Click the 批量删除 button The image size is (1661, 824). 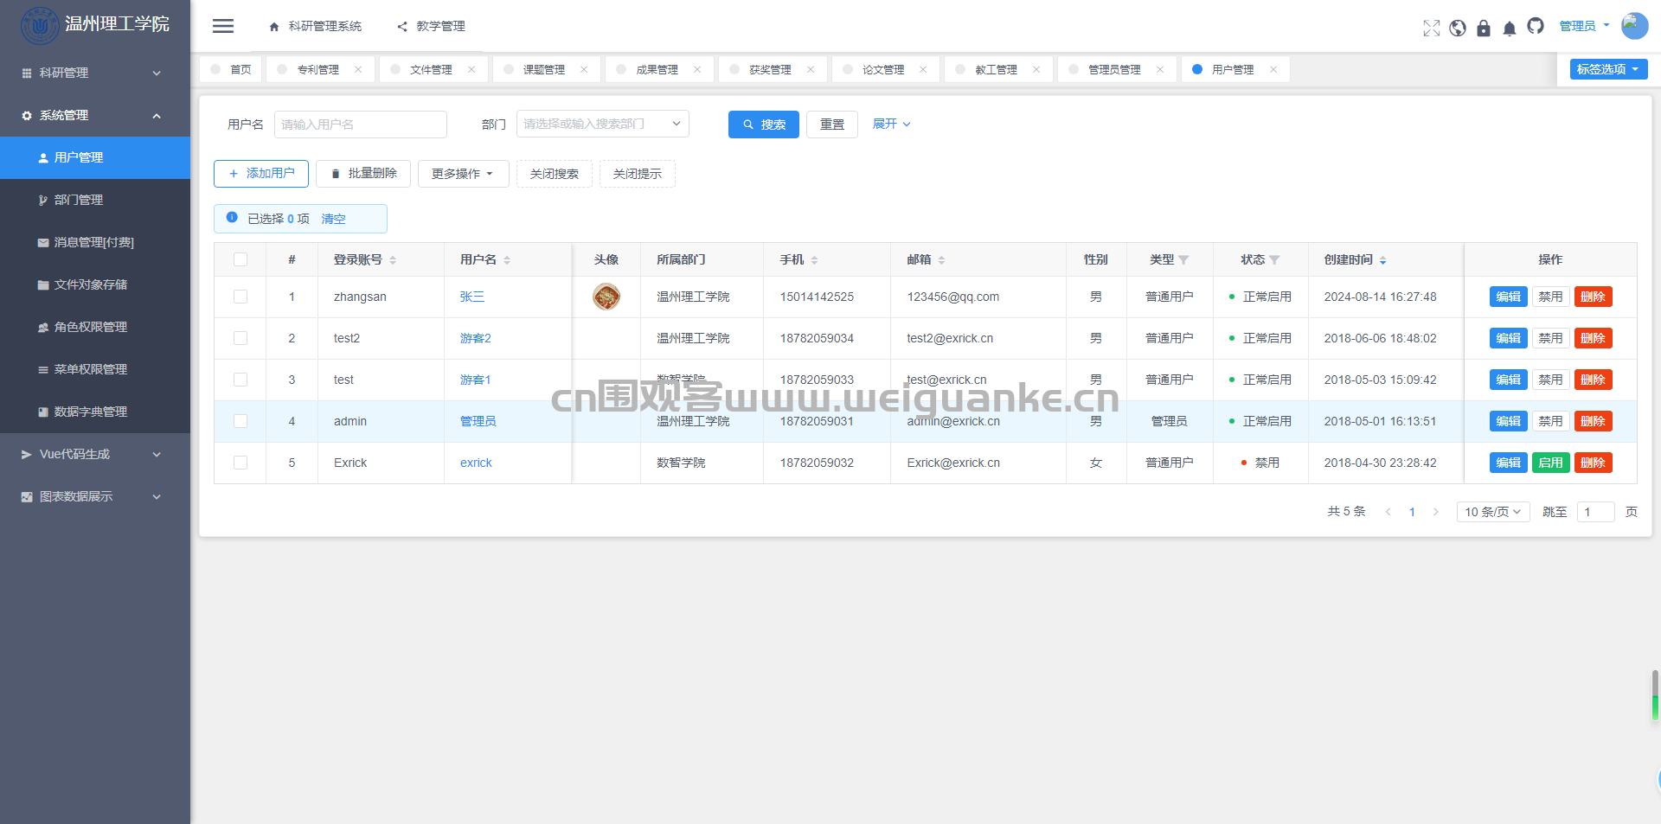[x=363, y=174]
